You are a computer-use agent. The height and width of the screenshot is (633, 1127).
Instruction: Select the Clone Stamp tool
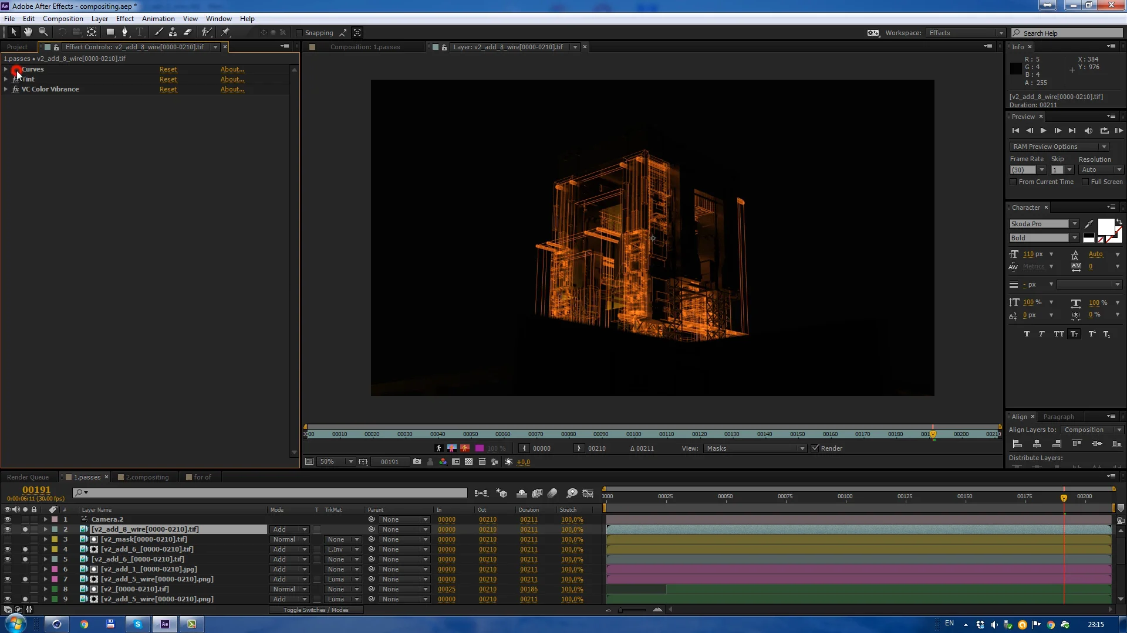point(173,32)
